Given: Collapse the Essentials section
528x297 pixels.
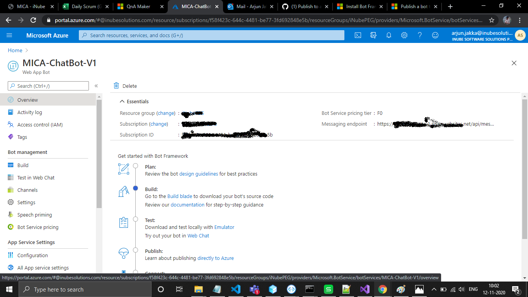Looking at the screenshot, I should 123,101.
